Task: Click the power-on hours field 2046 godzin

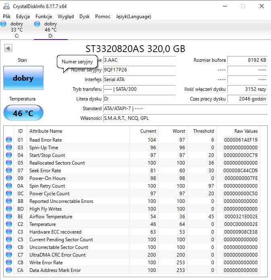Action: (x=248, y=99)
